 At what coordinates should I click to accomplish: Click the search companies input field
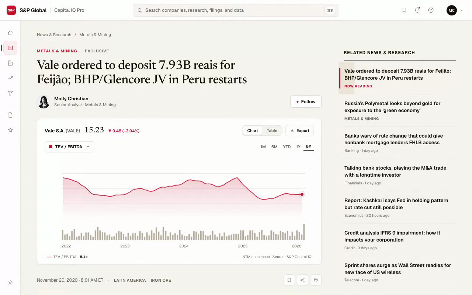(236, 10)
